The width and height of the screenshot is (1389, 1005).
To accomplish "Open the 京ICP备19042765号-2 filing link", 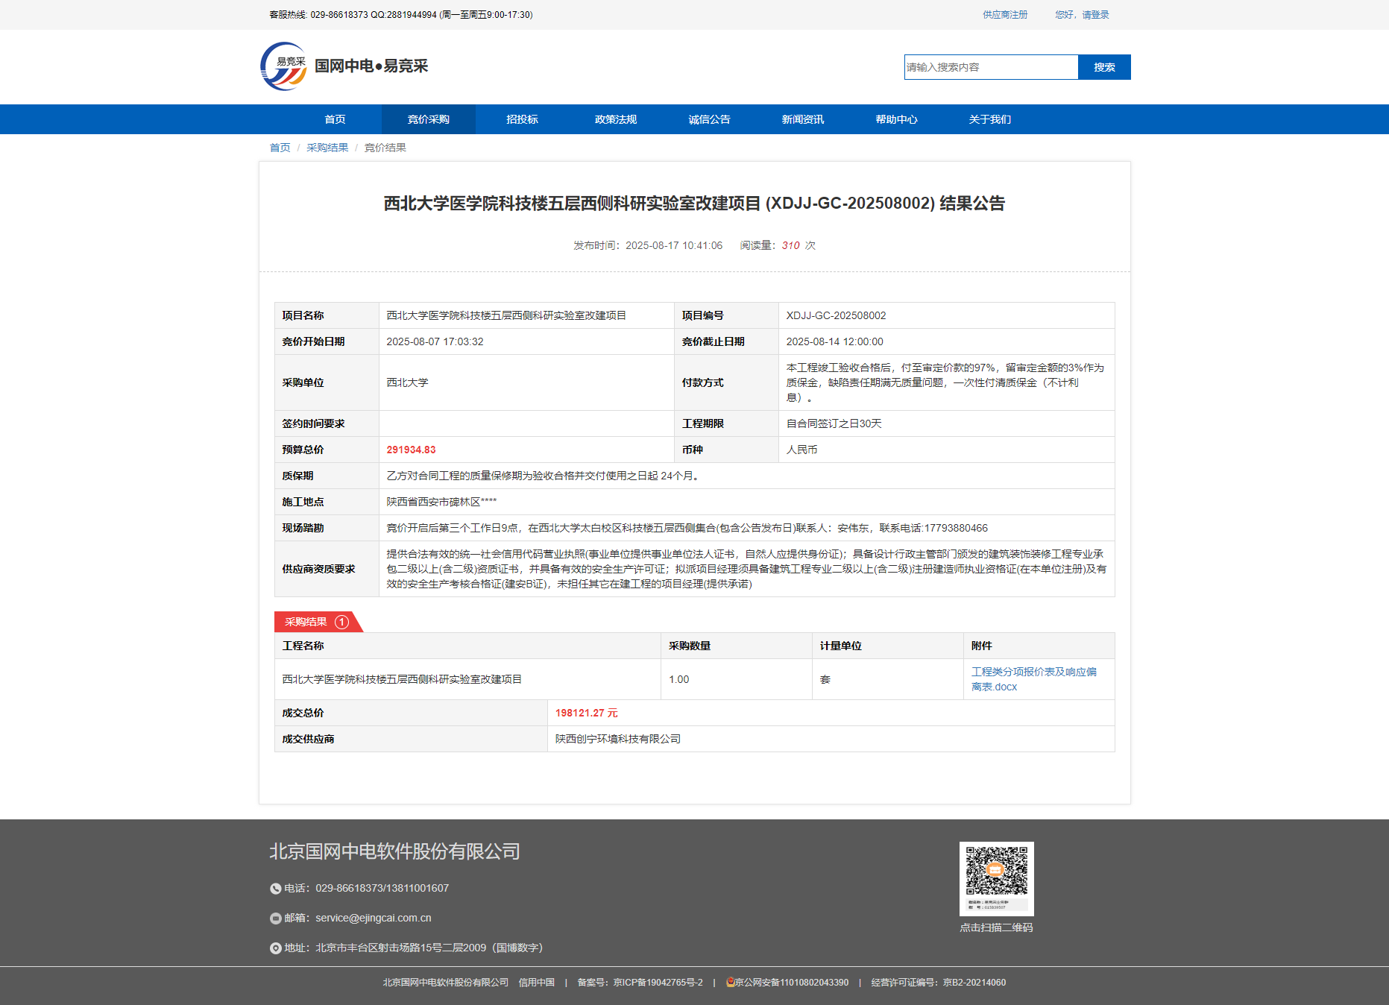I will point(658,983).
